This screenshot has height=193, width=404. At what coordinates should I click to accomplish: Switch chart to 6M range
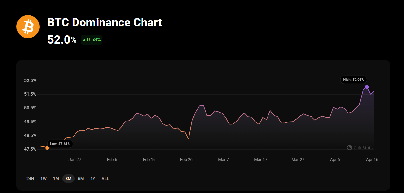tap(81, 178)
